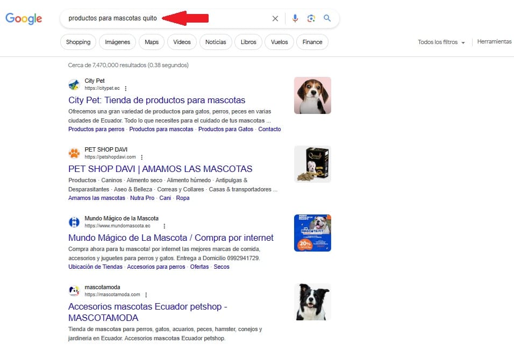This screenshot has width=514, height=351.
Task: Open 'Ropa' sitelink
Action: [183, 198]
